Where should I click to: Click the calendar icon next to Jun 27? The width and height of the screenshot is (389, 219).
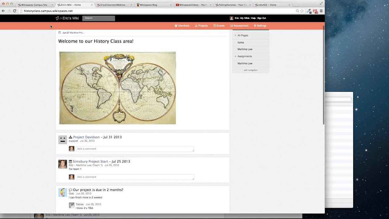click(x=60, y=33)
